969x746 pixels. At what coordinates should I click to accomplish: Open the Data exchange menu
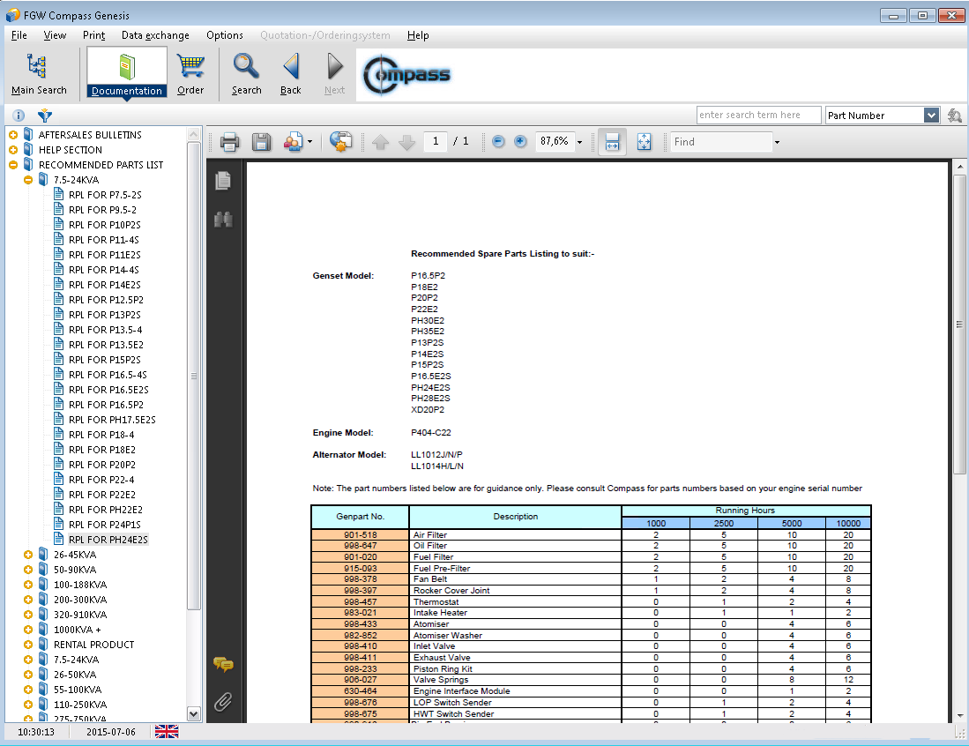[x=155, y=35]
